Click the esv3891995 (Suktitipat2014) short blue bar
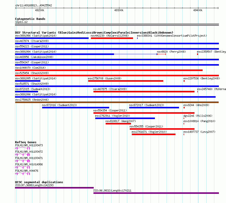Viewport: 226px width, 203px height. 28,81
